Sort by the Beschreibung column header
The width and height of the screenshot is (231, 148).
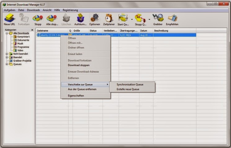point(175,31)
